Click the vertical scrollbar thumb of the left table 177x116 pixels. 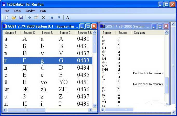pos(94,44)
